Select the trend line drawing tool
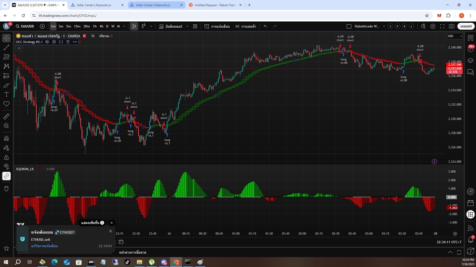This screenshot has height=267, width=476. [6, 47]
